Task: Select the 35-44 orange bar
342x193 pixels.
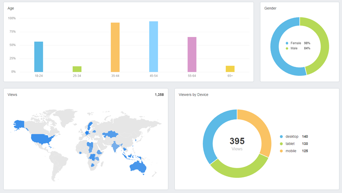Action: pyautogui.click(x=115, y=47)
